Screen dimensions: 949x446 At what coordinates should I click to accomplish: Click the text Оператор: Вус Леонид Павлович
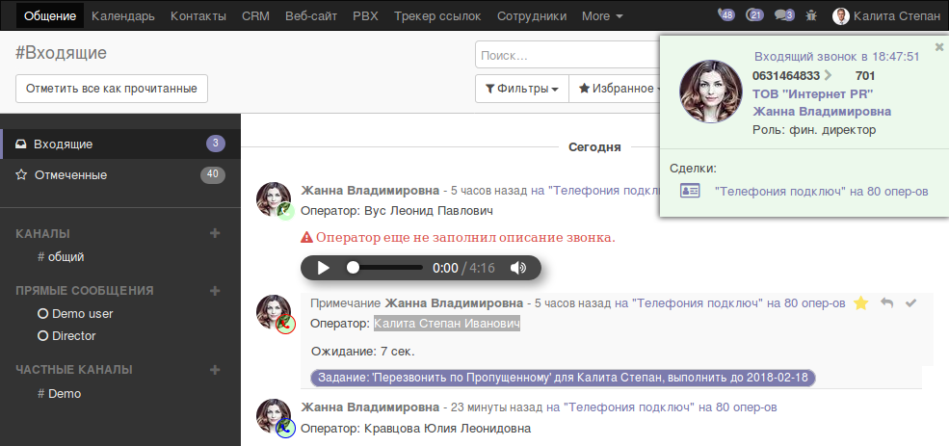coord(396,211)
